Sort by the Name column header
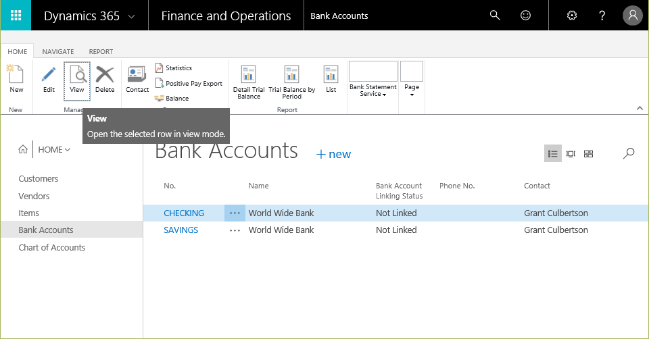Screen dimensions: 649x339 (259, 186)
